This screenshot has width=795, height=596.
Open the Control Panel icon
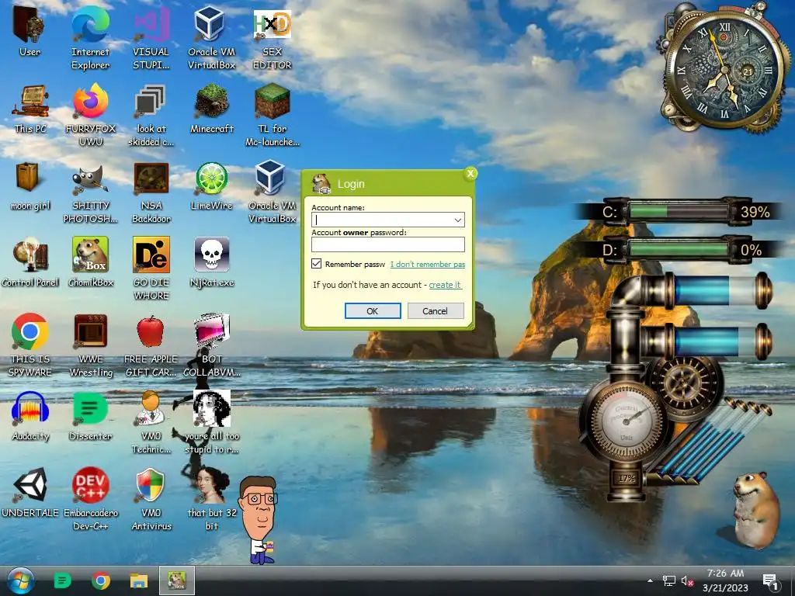[x=30, y=262]
